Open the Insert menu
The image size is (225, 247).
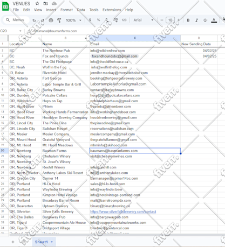tap(51, 10)
